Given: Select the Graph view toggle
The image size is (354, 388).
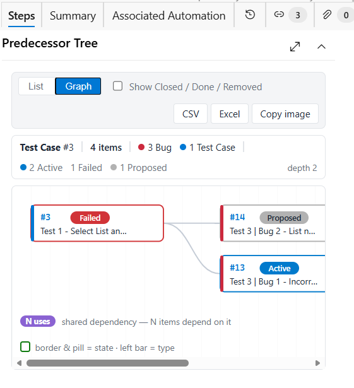Looking at the screenshot, I should (78, 86).
